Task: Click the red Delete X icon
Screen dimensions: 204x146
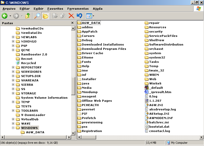Action: [71, 16]
